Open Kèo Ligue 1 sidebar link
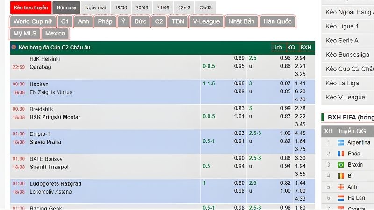 pyautogui.click(x=348, y=26)
